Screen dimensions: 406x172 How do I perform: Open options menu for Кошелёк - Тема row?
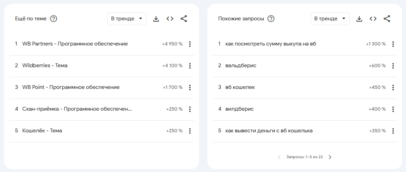coord(190,131)
